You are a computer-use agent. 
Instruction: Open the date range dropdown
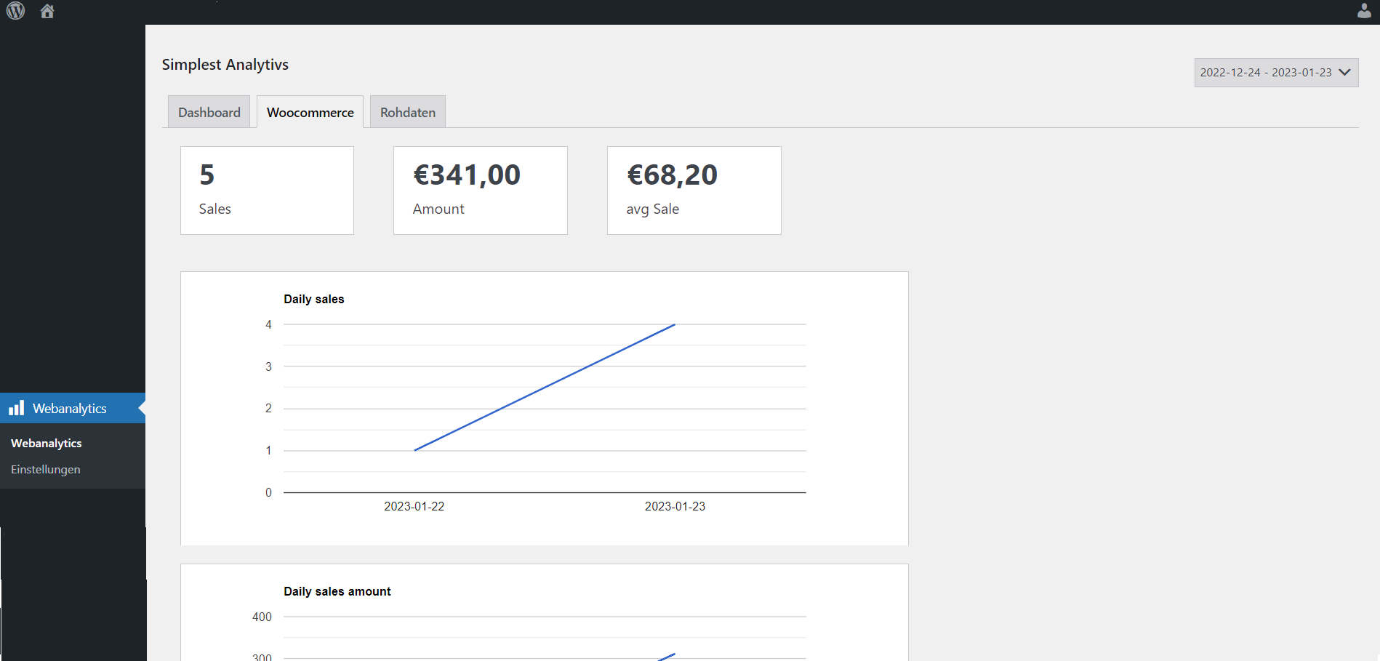tap(1276, 73)
